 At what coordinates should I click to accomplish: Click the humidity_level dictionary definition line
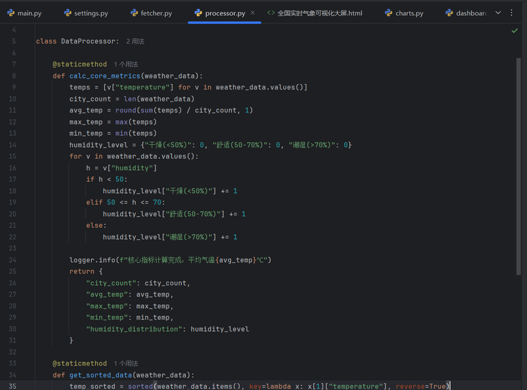tap(210, 145)
